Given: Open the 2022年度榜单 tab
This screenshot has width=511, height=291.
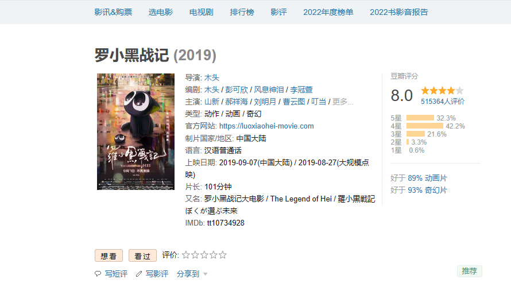Looking at the screenshot, I should (328, 12).
